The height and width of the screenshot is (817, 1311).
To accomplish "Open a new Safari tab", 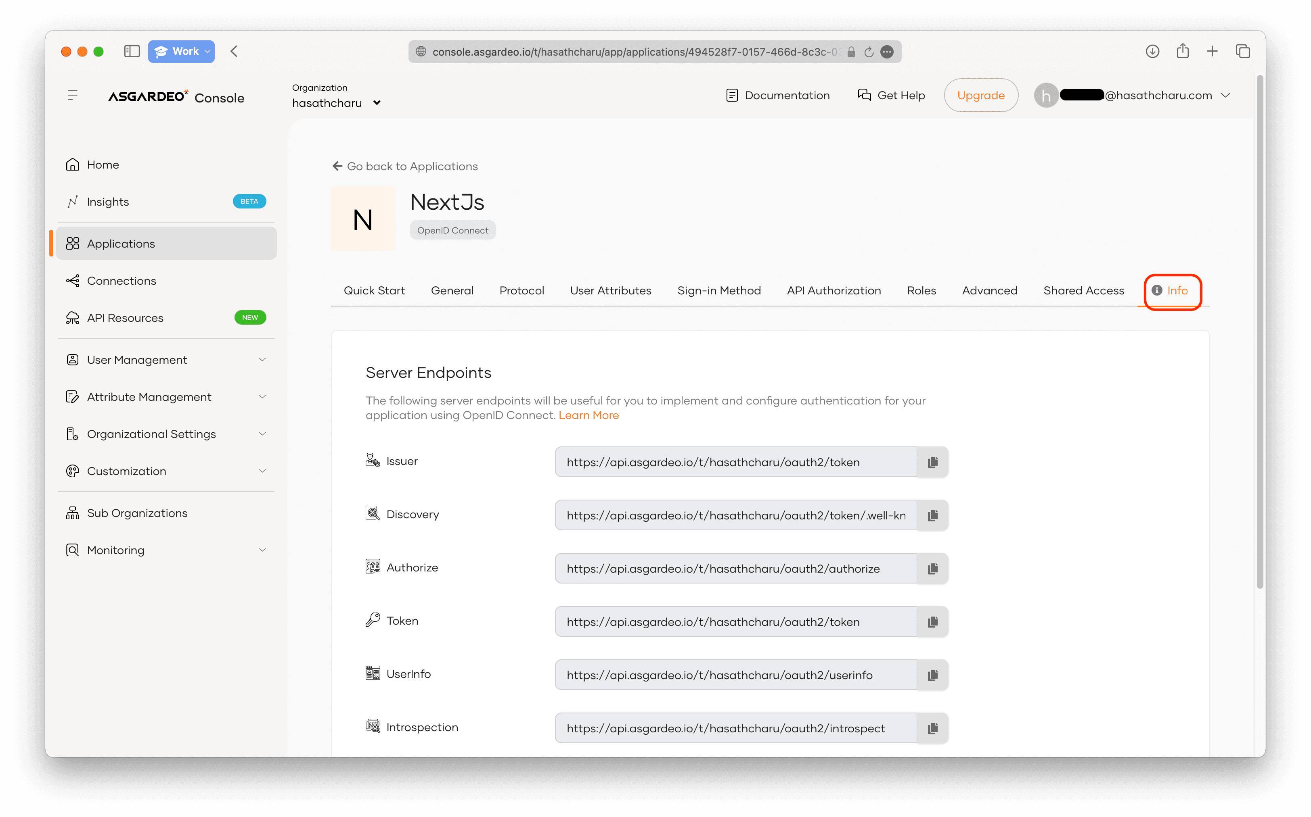I will pyautogui.click(x=1212, y=51).
